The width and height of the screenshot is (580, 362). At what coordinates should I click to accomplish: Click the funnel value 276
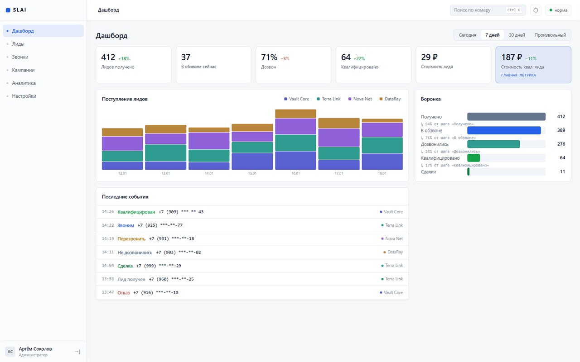pyautogui.click(x=561, y=144)
